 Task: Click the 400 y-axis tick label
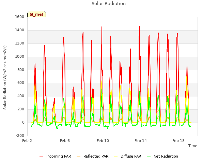21,96
